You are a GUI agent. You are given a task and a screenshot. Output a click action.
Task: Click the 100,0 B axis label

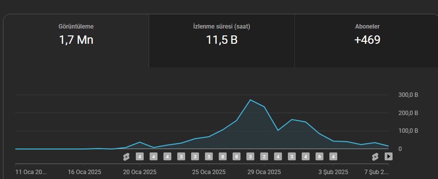point(408,131)
